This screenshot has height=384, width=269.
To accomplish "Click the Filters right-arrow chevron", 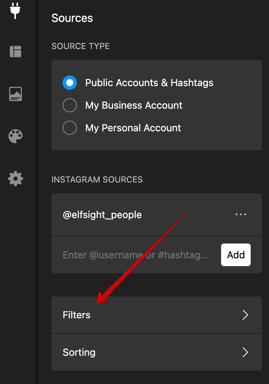I will pyautogui.click(x=245, y=315).
